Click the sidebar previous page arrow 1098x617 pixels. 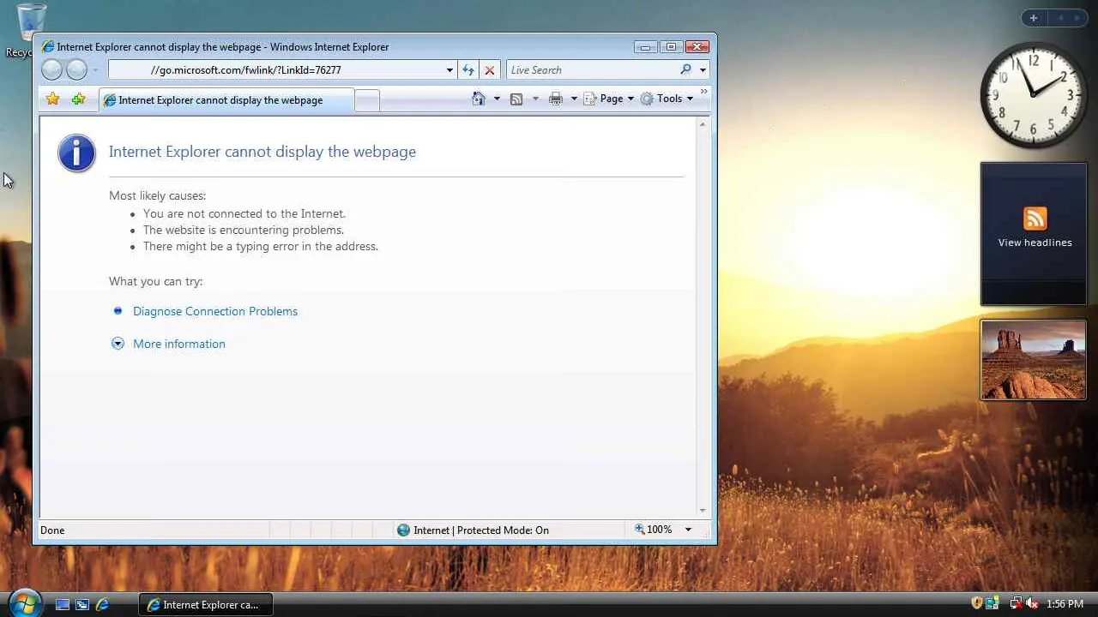(x=1060, y=18)
